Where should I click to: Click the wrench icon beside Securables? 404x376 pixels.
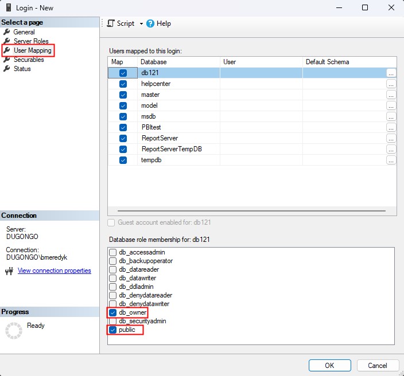point(7,60)
